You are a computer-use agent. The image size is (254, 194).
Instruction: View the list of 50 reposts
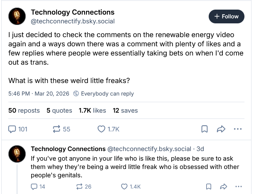click(x=24, y=111)
